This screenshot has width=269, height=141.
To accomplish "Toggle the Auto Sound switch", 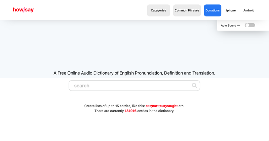I will click(250, 25).
